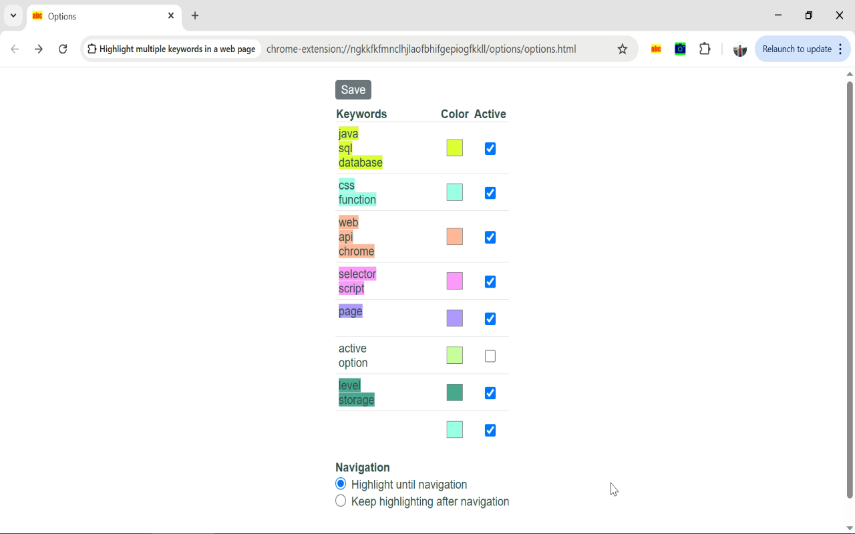Enable the active option keyword group
This screenshot has width=855, height=534.
pos(490,356)
